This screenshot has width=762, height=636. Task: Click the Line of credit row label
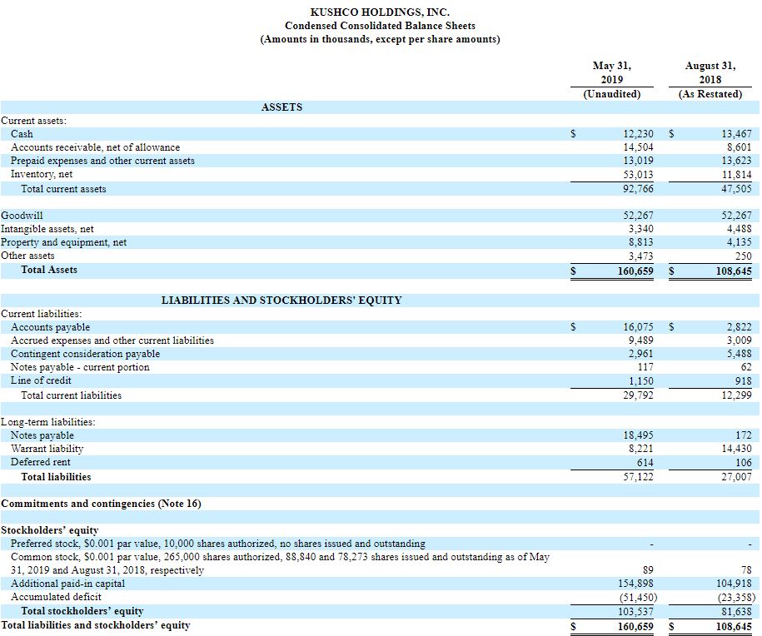click(x=41, y=380)
